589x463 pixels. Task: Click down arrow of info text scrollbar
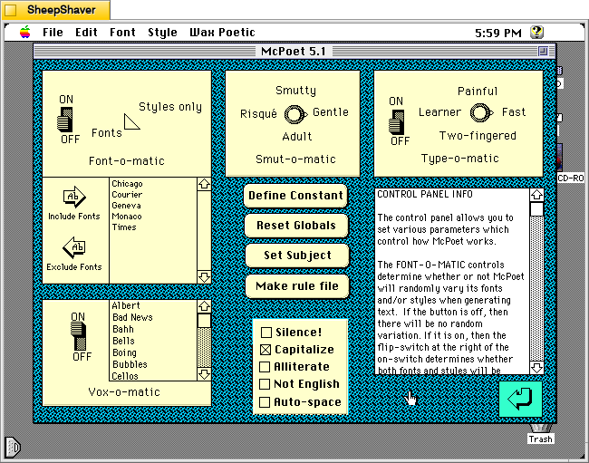pyautogui.click(x=536, y=367)
